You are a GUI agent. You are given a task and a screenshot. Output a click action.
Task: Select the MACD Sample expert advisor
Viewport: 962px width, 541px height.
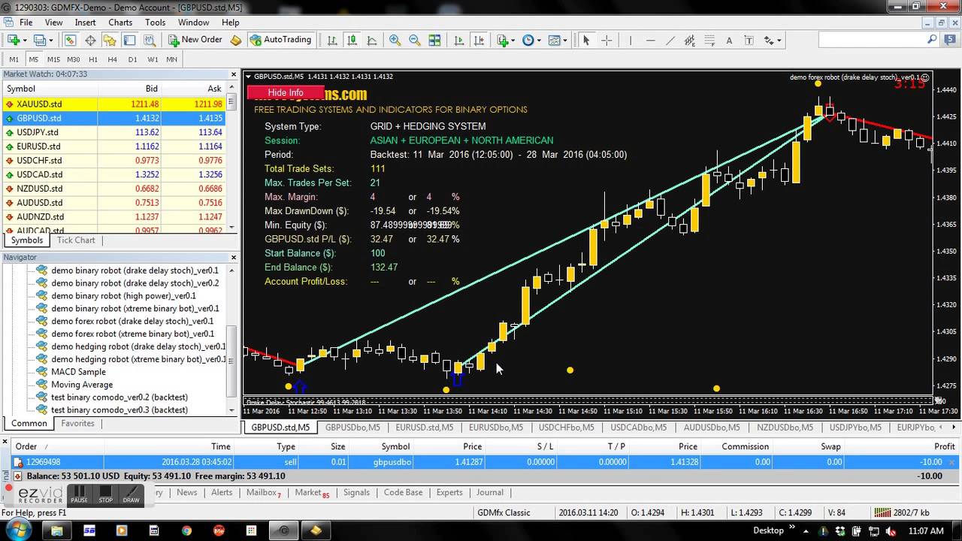click(78, 372)
